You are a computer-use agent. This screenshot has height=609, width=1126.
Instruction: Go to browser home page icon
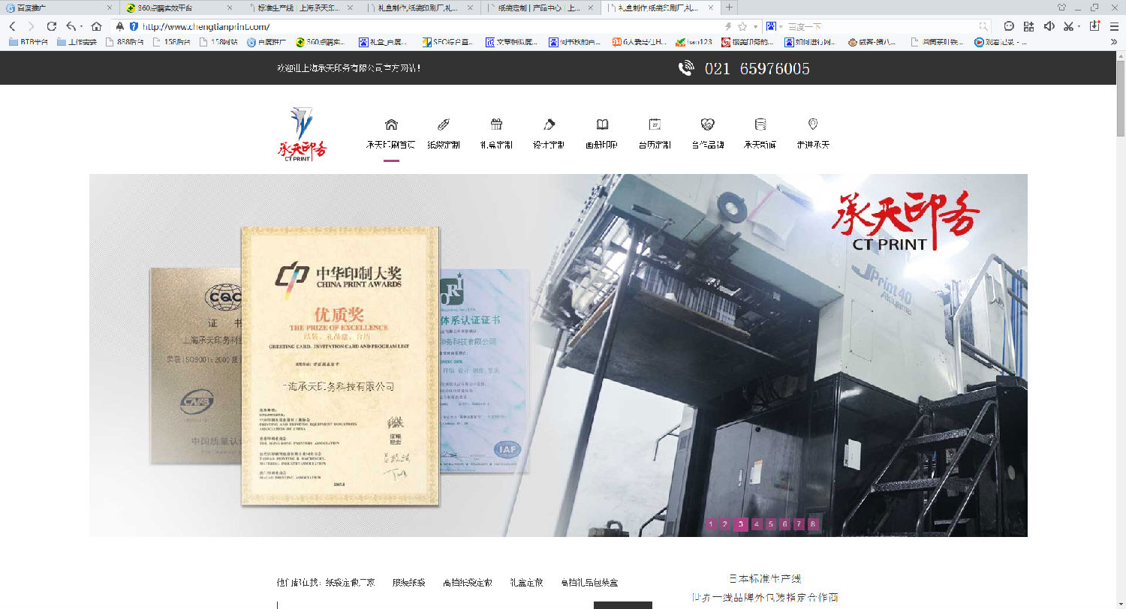tap(96, 26)
